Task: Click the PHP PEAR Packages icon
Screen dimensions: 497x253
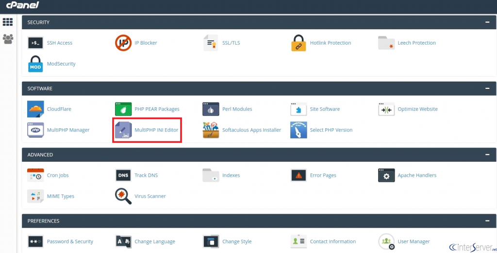Action: [x=123, y=109]
